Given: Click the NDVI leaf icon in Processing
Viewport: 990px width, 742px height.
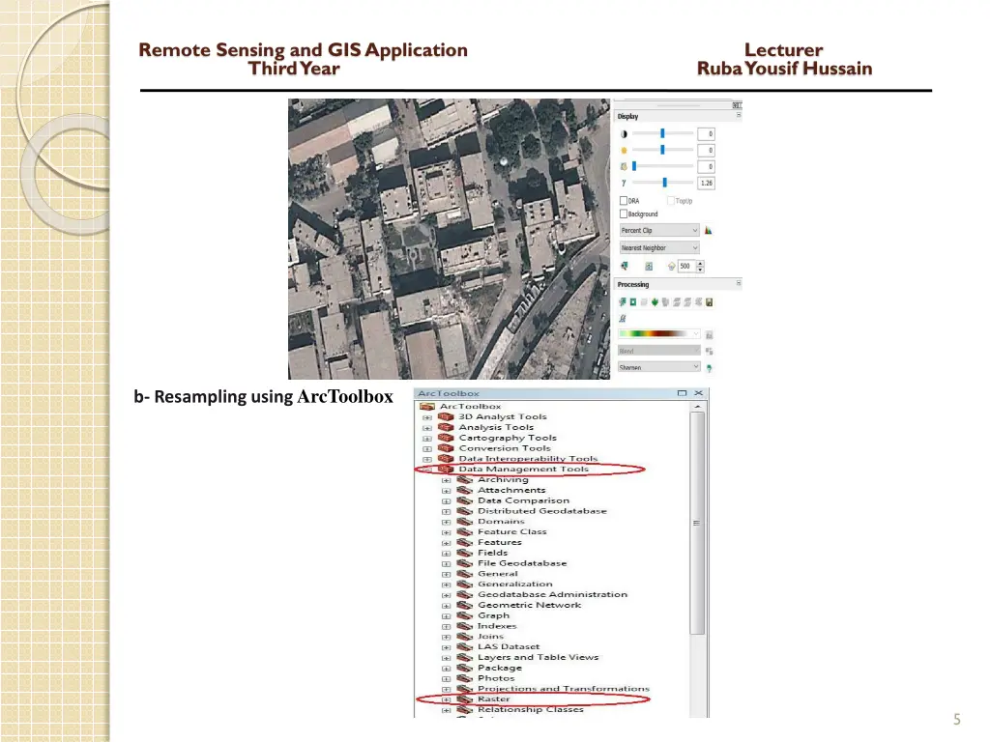Looking at the screenshot, I should click(x=655, y=302).
